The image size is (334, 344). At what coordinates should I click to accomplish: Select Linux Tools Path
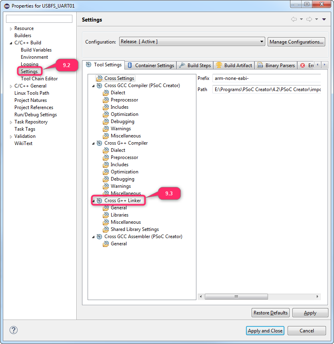pyautogui.click(x=32, y=93)
